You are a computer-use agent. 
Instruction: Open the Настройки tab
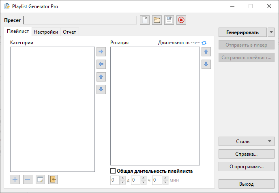click(x=46, y=32)
